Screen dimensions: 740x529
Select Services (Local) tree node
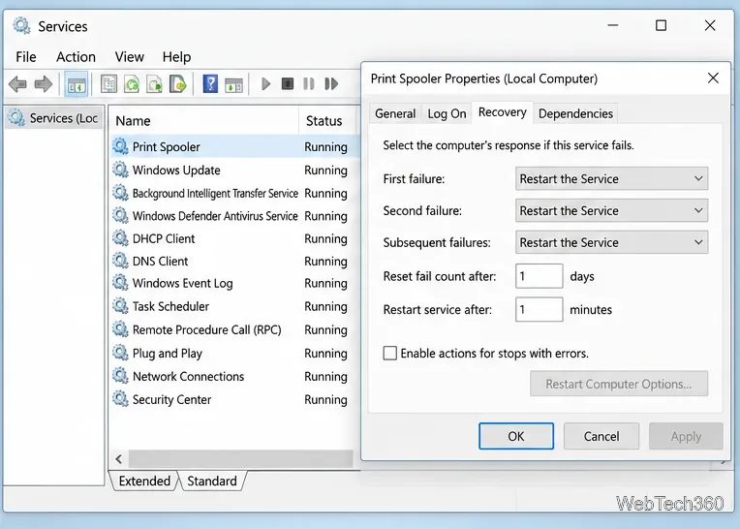pyautogui.click(x=54, y=117)
